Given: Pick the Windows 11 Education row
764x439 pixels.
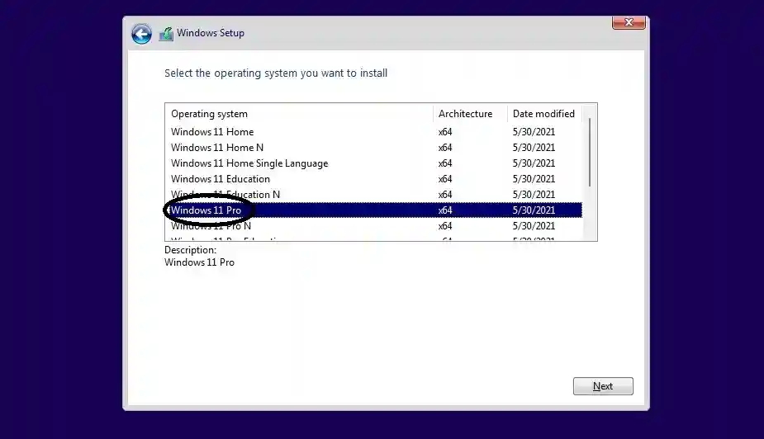Looking at the screenshot, I should click(373, 178).
